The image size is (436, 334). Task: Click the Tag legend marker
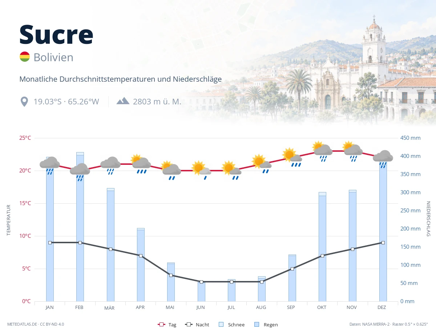pyautogui.click(x=162, y=325)
